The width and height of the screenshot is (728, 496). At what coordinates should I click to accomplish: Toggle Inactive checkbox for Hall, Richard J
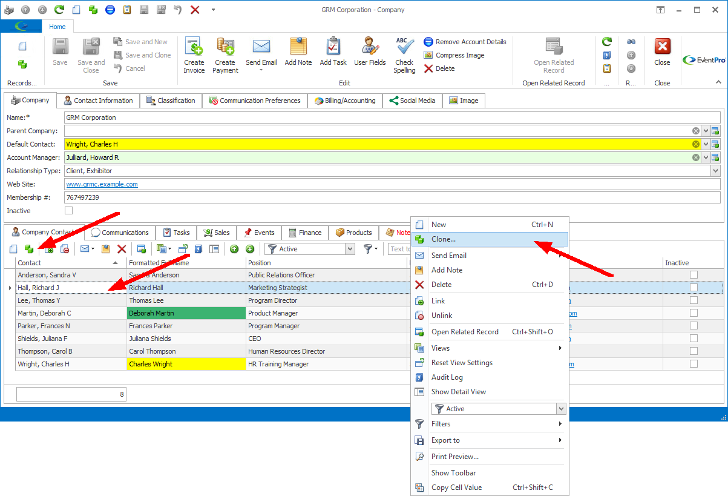coord(694,288)
